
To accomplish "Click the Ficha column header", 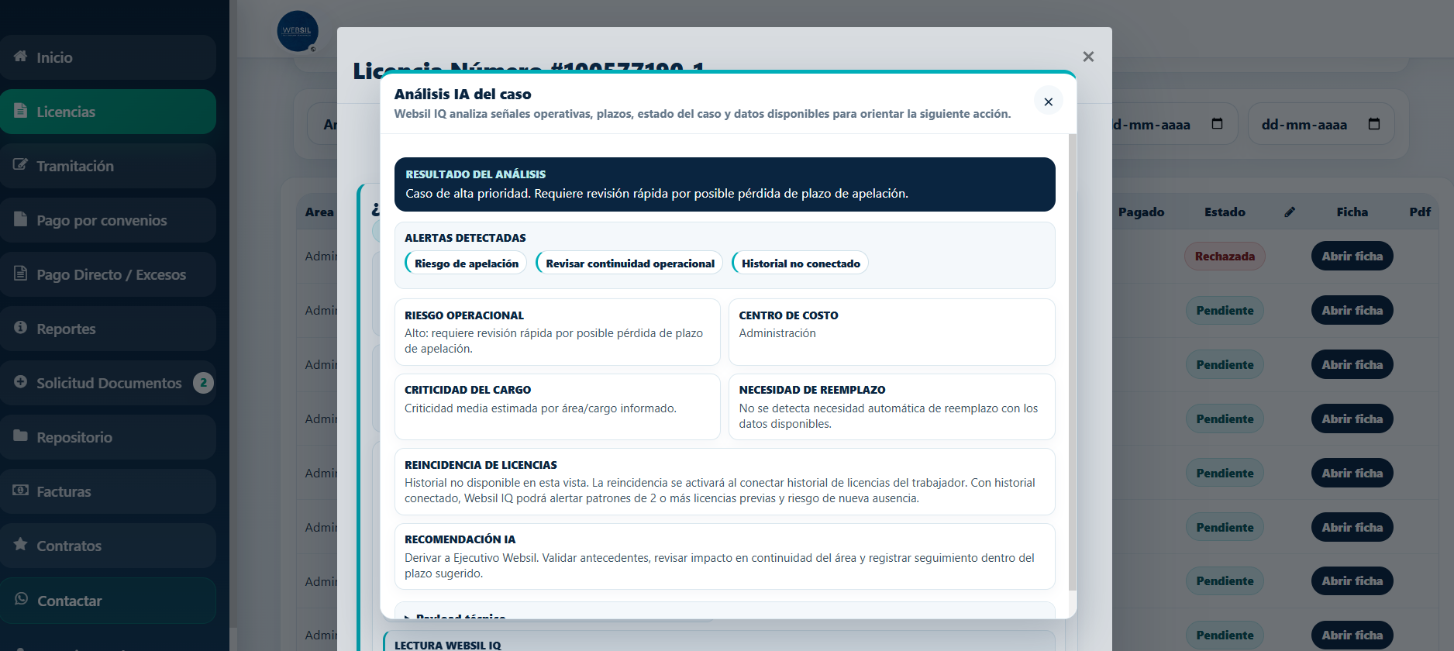I will coord(1352,212).
